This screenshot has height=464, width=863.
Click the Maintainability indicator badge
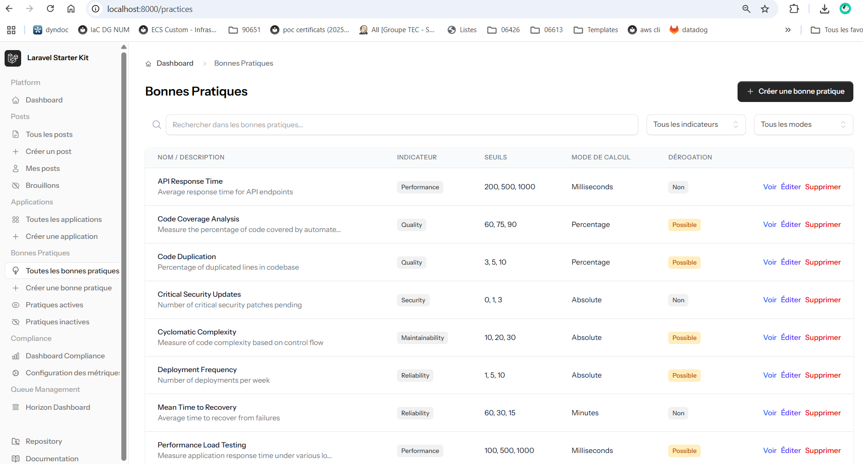point(422,338)
